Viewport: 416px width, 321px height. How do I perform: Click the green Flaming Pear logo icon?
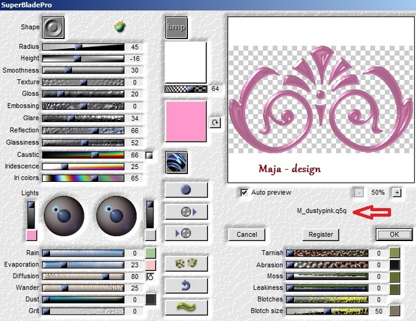120,27
